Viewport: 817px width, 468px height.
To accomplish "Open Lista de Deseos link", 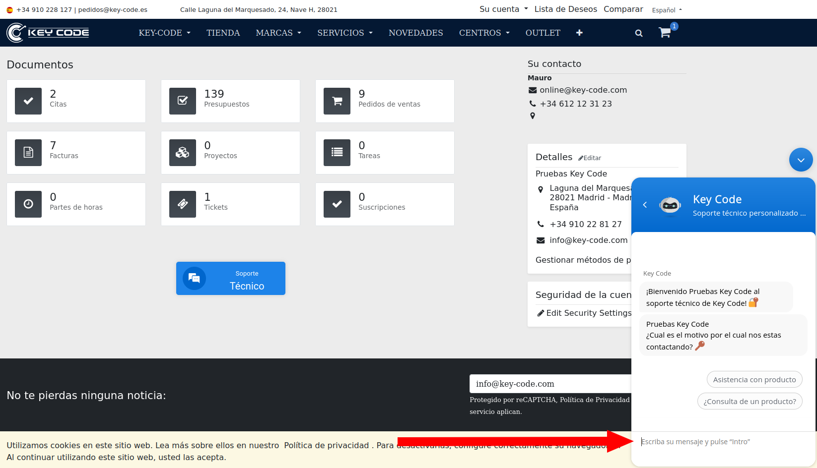I will point(565,9).
